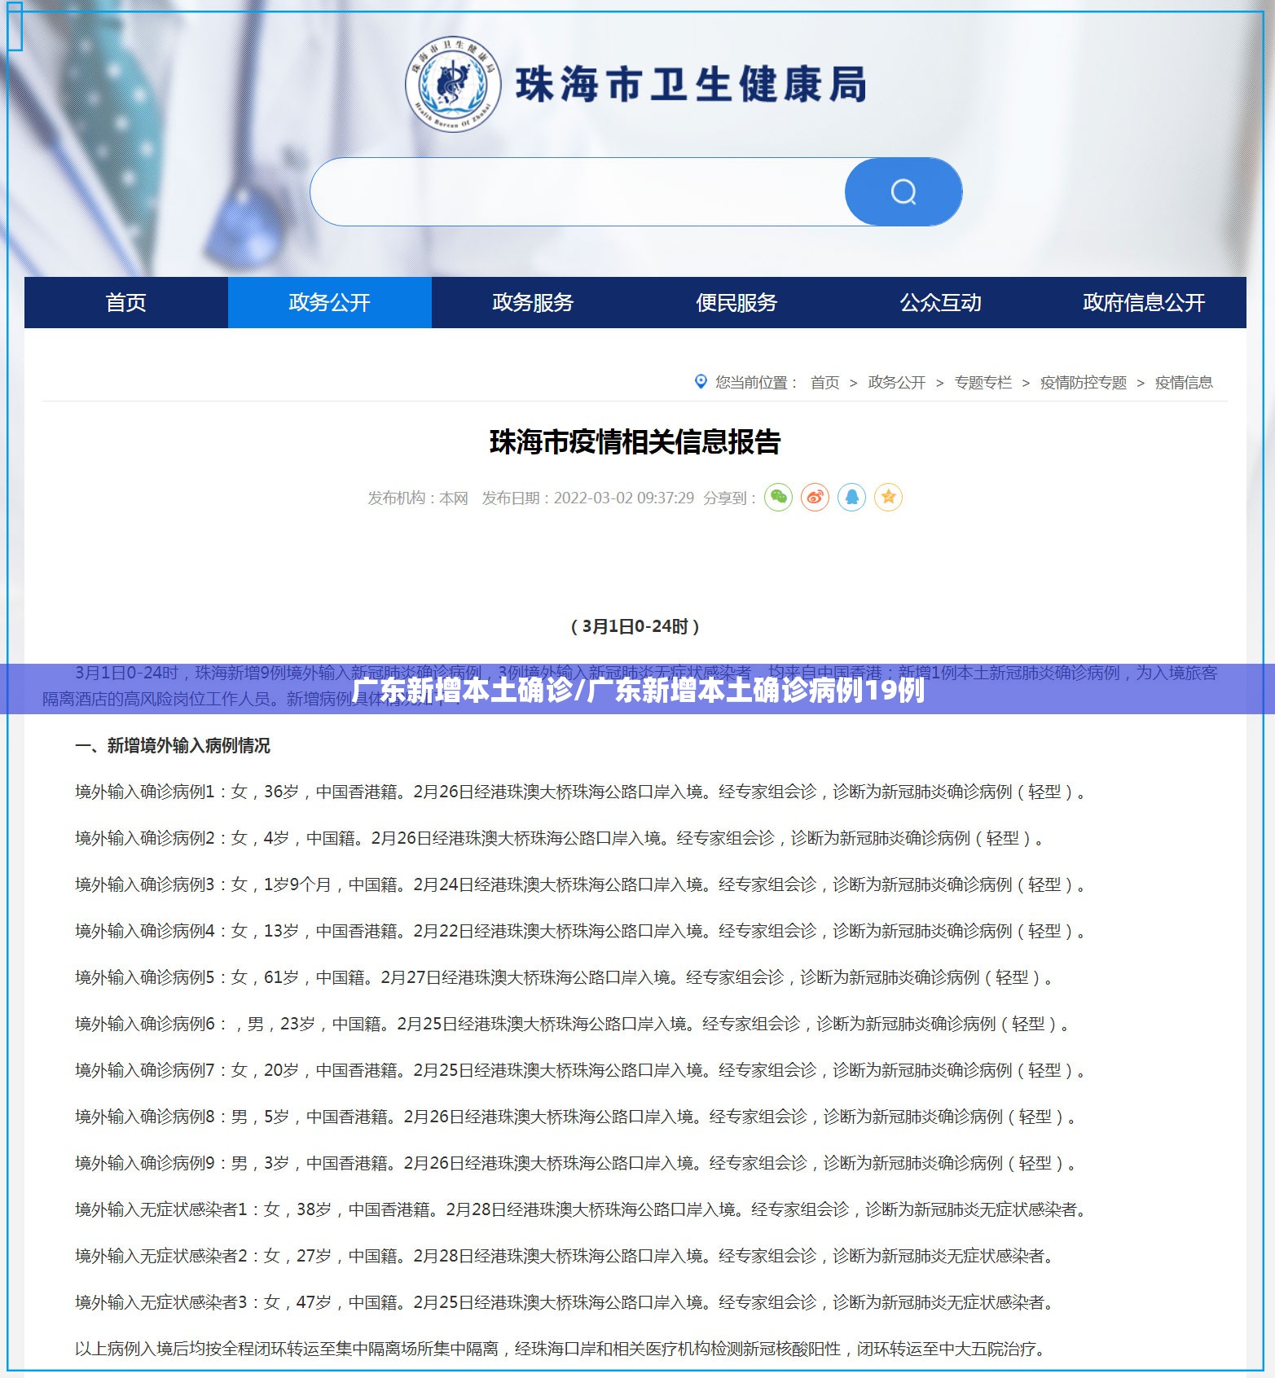Screen dimensions: 1275x1378
Task: Click the blue search magnifier button
Action: (x=903, y=191)
